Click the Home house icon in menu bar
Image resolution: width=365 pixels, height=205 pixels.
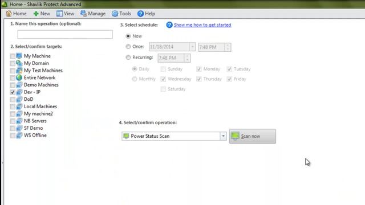(9, 14)
